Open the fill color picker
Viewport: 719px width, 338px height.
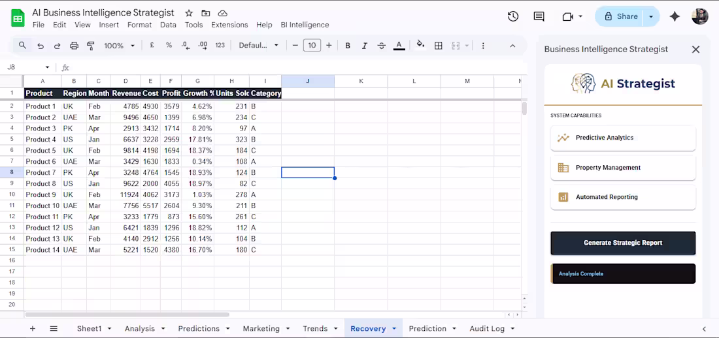(420, 45)
